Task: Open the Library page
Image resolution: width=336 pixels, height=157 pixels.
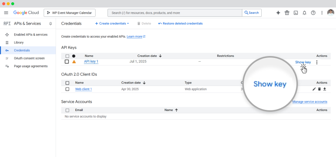Action: [19, 43]
